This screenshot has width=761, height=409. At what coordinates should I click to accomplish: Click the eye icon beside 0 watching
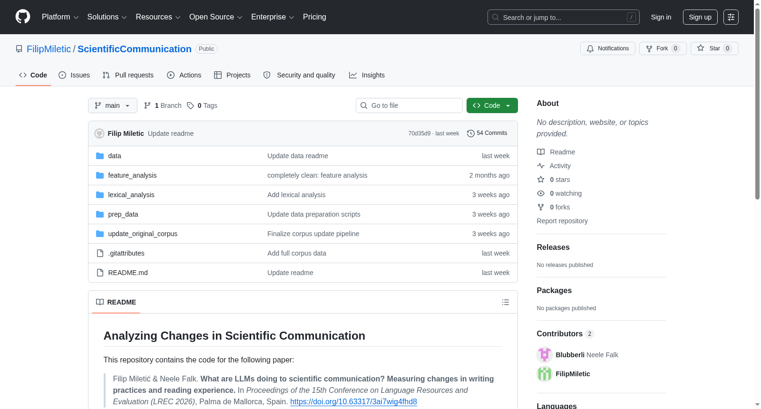[541, 193]
